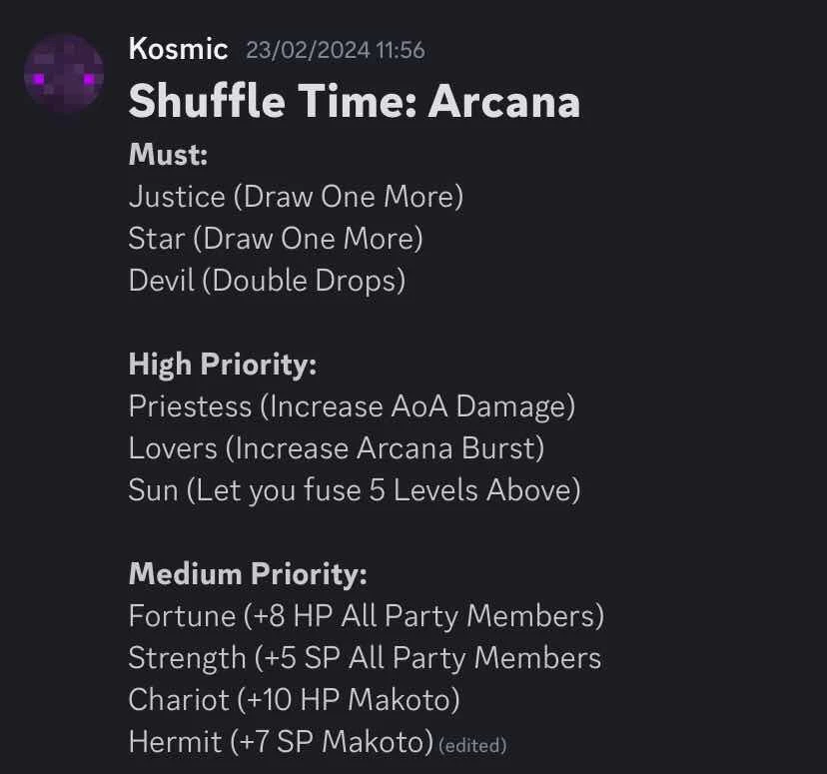This screenshot has width=827, height=774.
Task: Click the Chariot (+10 HP Makoto) line
Action: click(294, 700)
